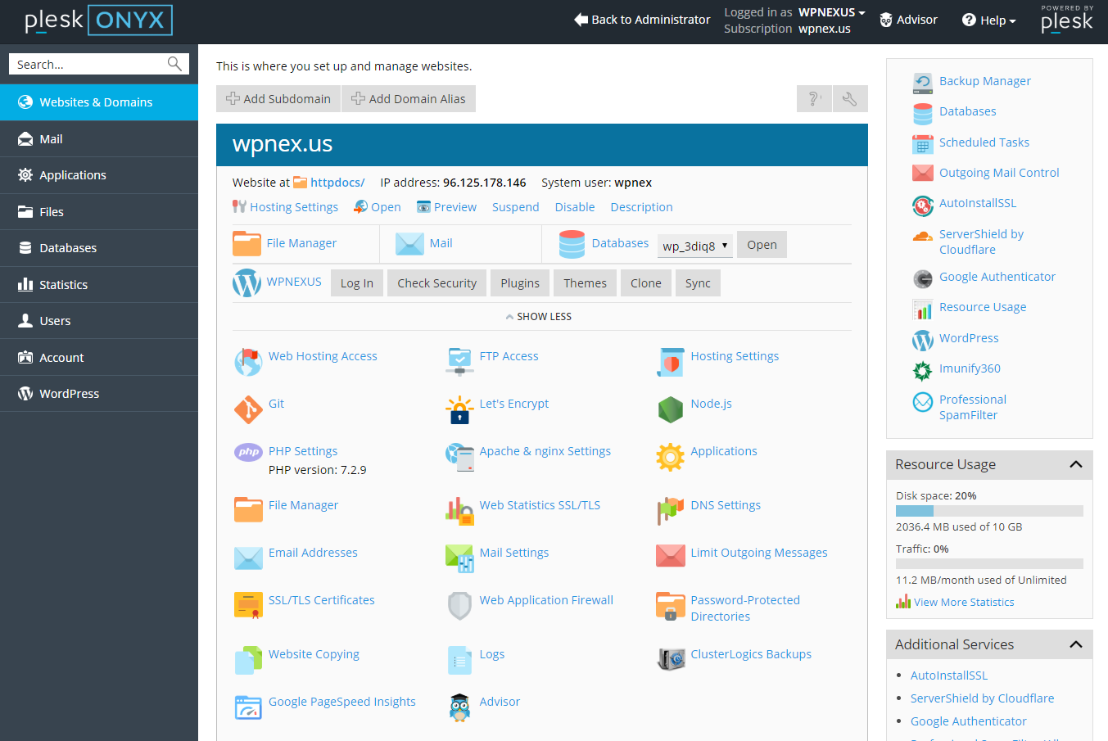Click the Add Subdomain button
The width and height of the screenshot is (1108, 741).
(278, 99)
